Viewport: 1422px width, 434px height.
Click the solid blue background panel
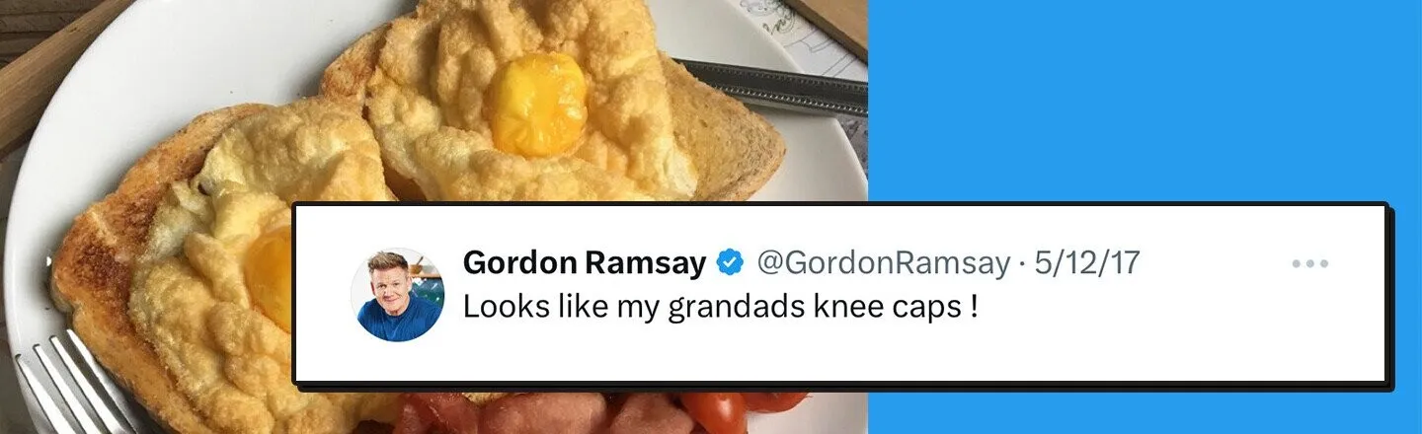tap(1145, 99)
